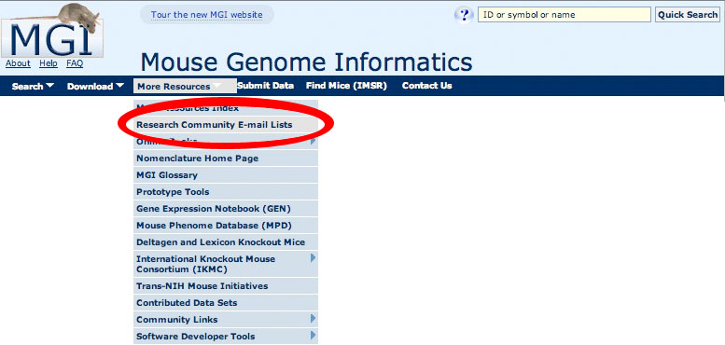Expand Software Developer Tools submenu arrow

(x=313, y=336)
